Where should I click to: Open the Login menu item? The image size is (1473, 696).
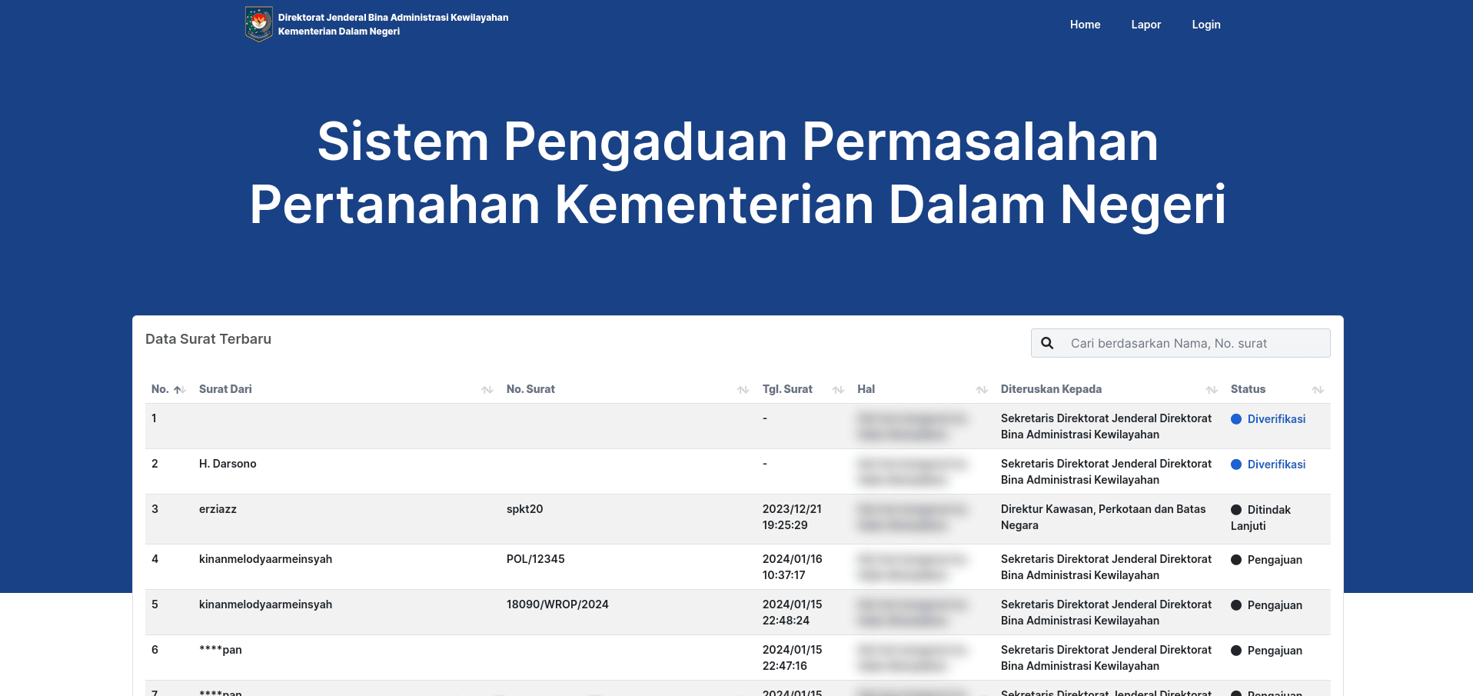pyautogui.click(x=1205, y=25)
